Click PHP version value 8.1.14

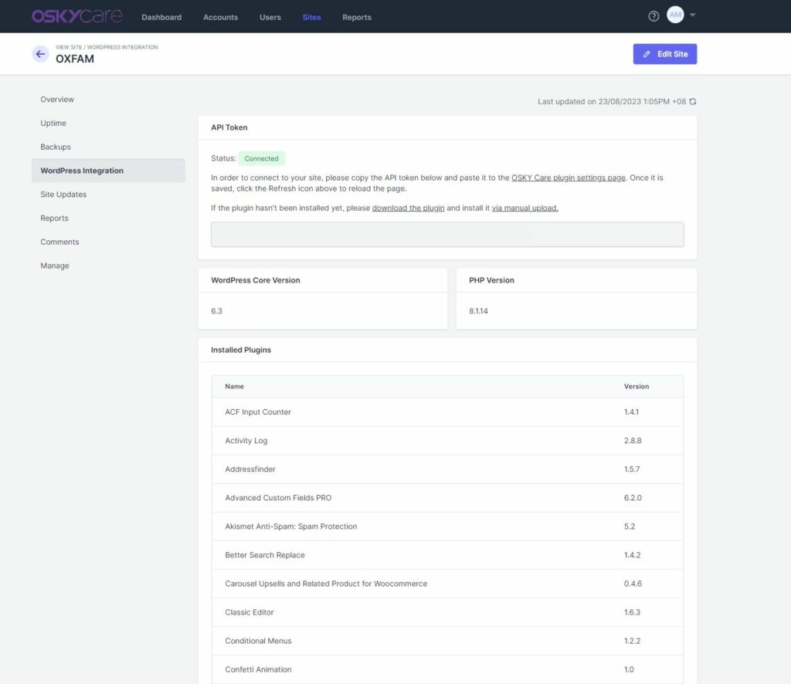[x=478, y=311]
